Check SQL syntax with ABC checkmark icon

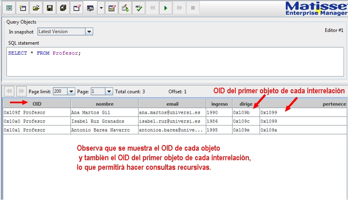pyautogui.click(x=139, y=8)
